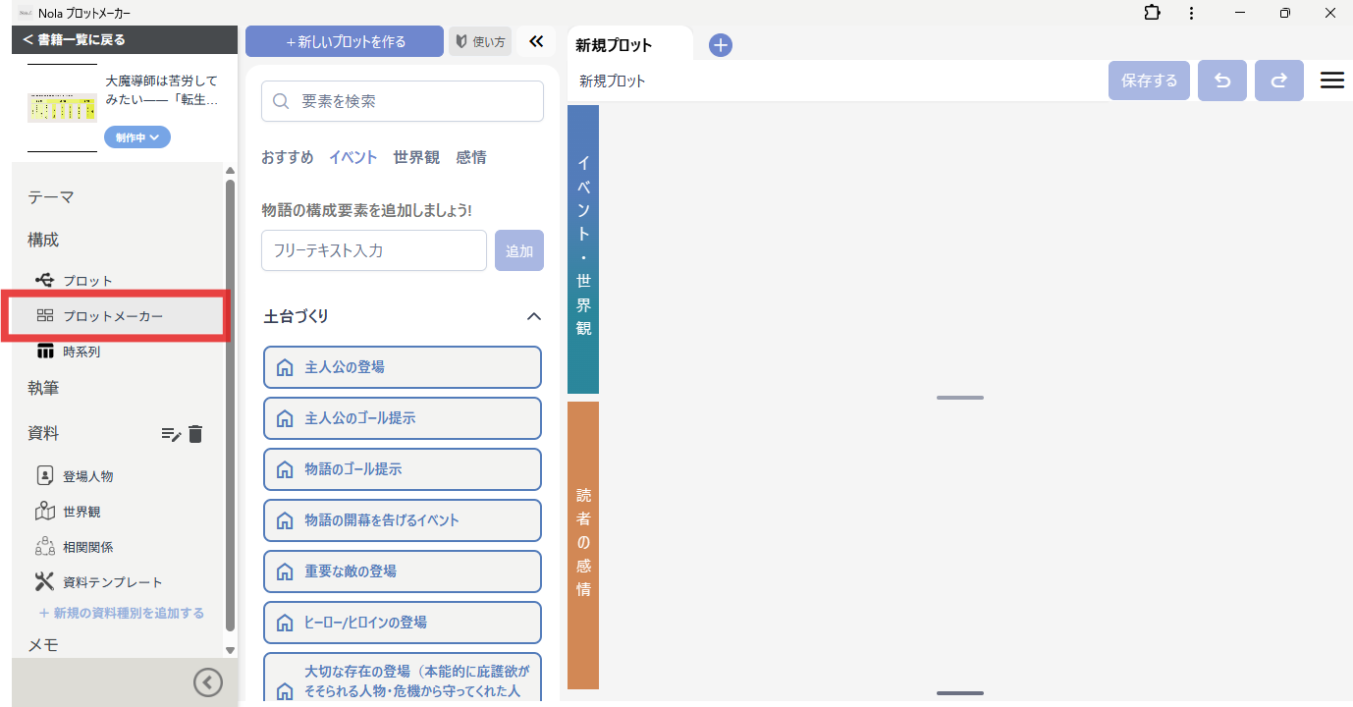This screenshot has width=1353, height=707.
Task: Select the 主人公の登場 element card
Action: pyautogui.click(x=403, y=367)
